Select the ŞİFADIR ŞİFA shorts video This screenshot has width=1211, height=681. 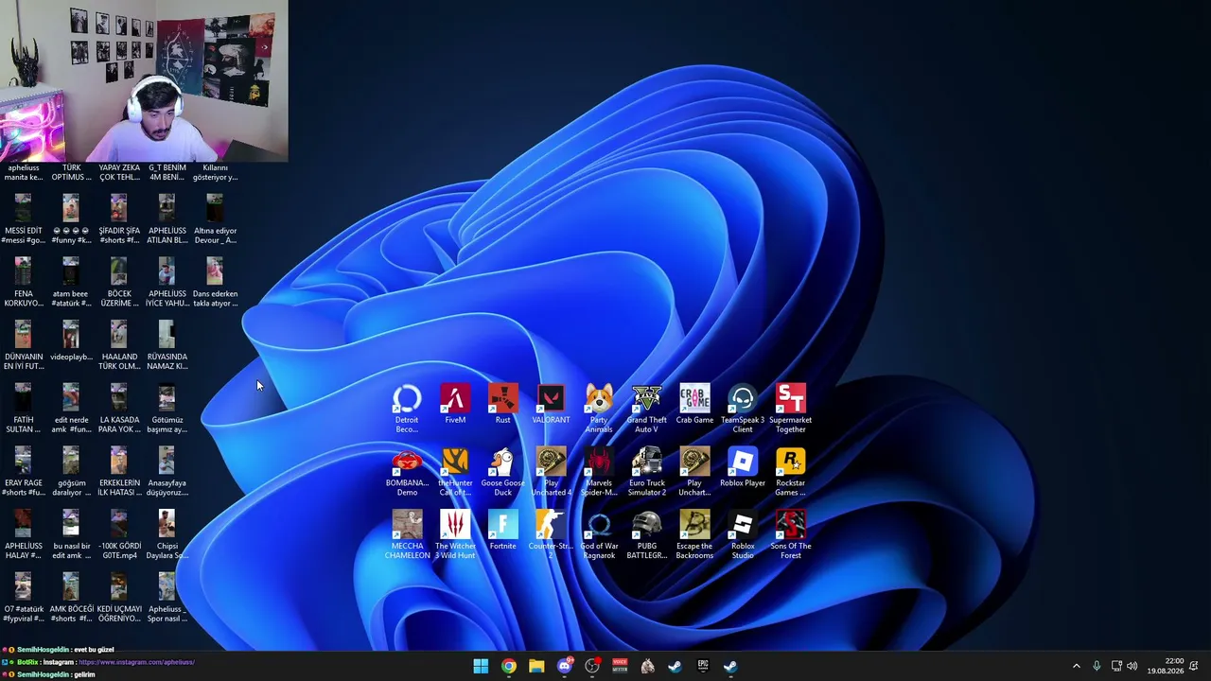(119, 219)
